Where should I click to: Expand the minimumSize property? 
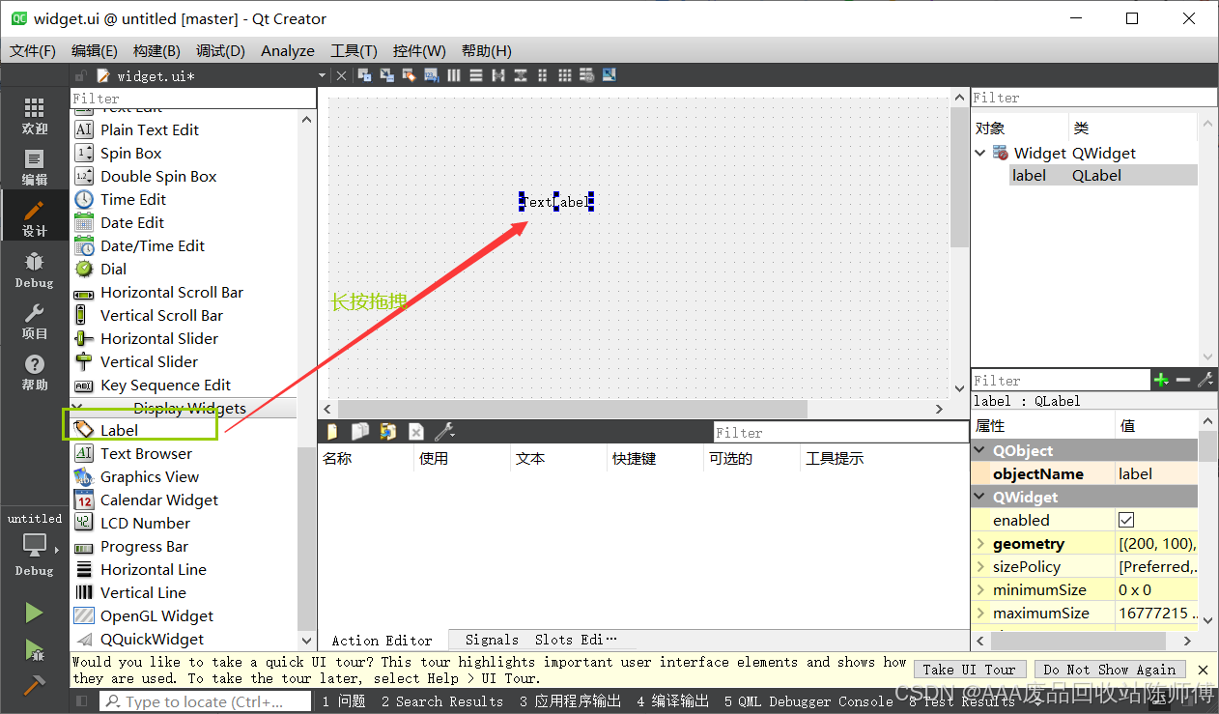coord(981,590)
